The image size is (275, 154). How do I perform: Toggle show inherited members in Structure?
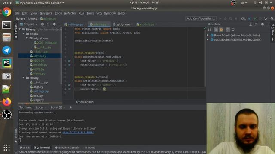tap(216, 30)
